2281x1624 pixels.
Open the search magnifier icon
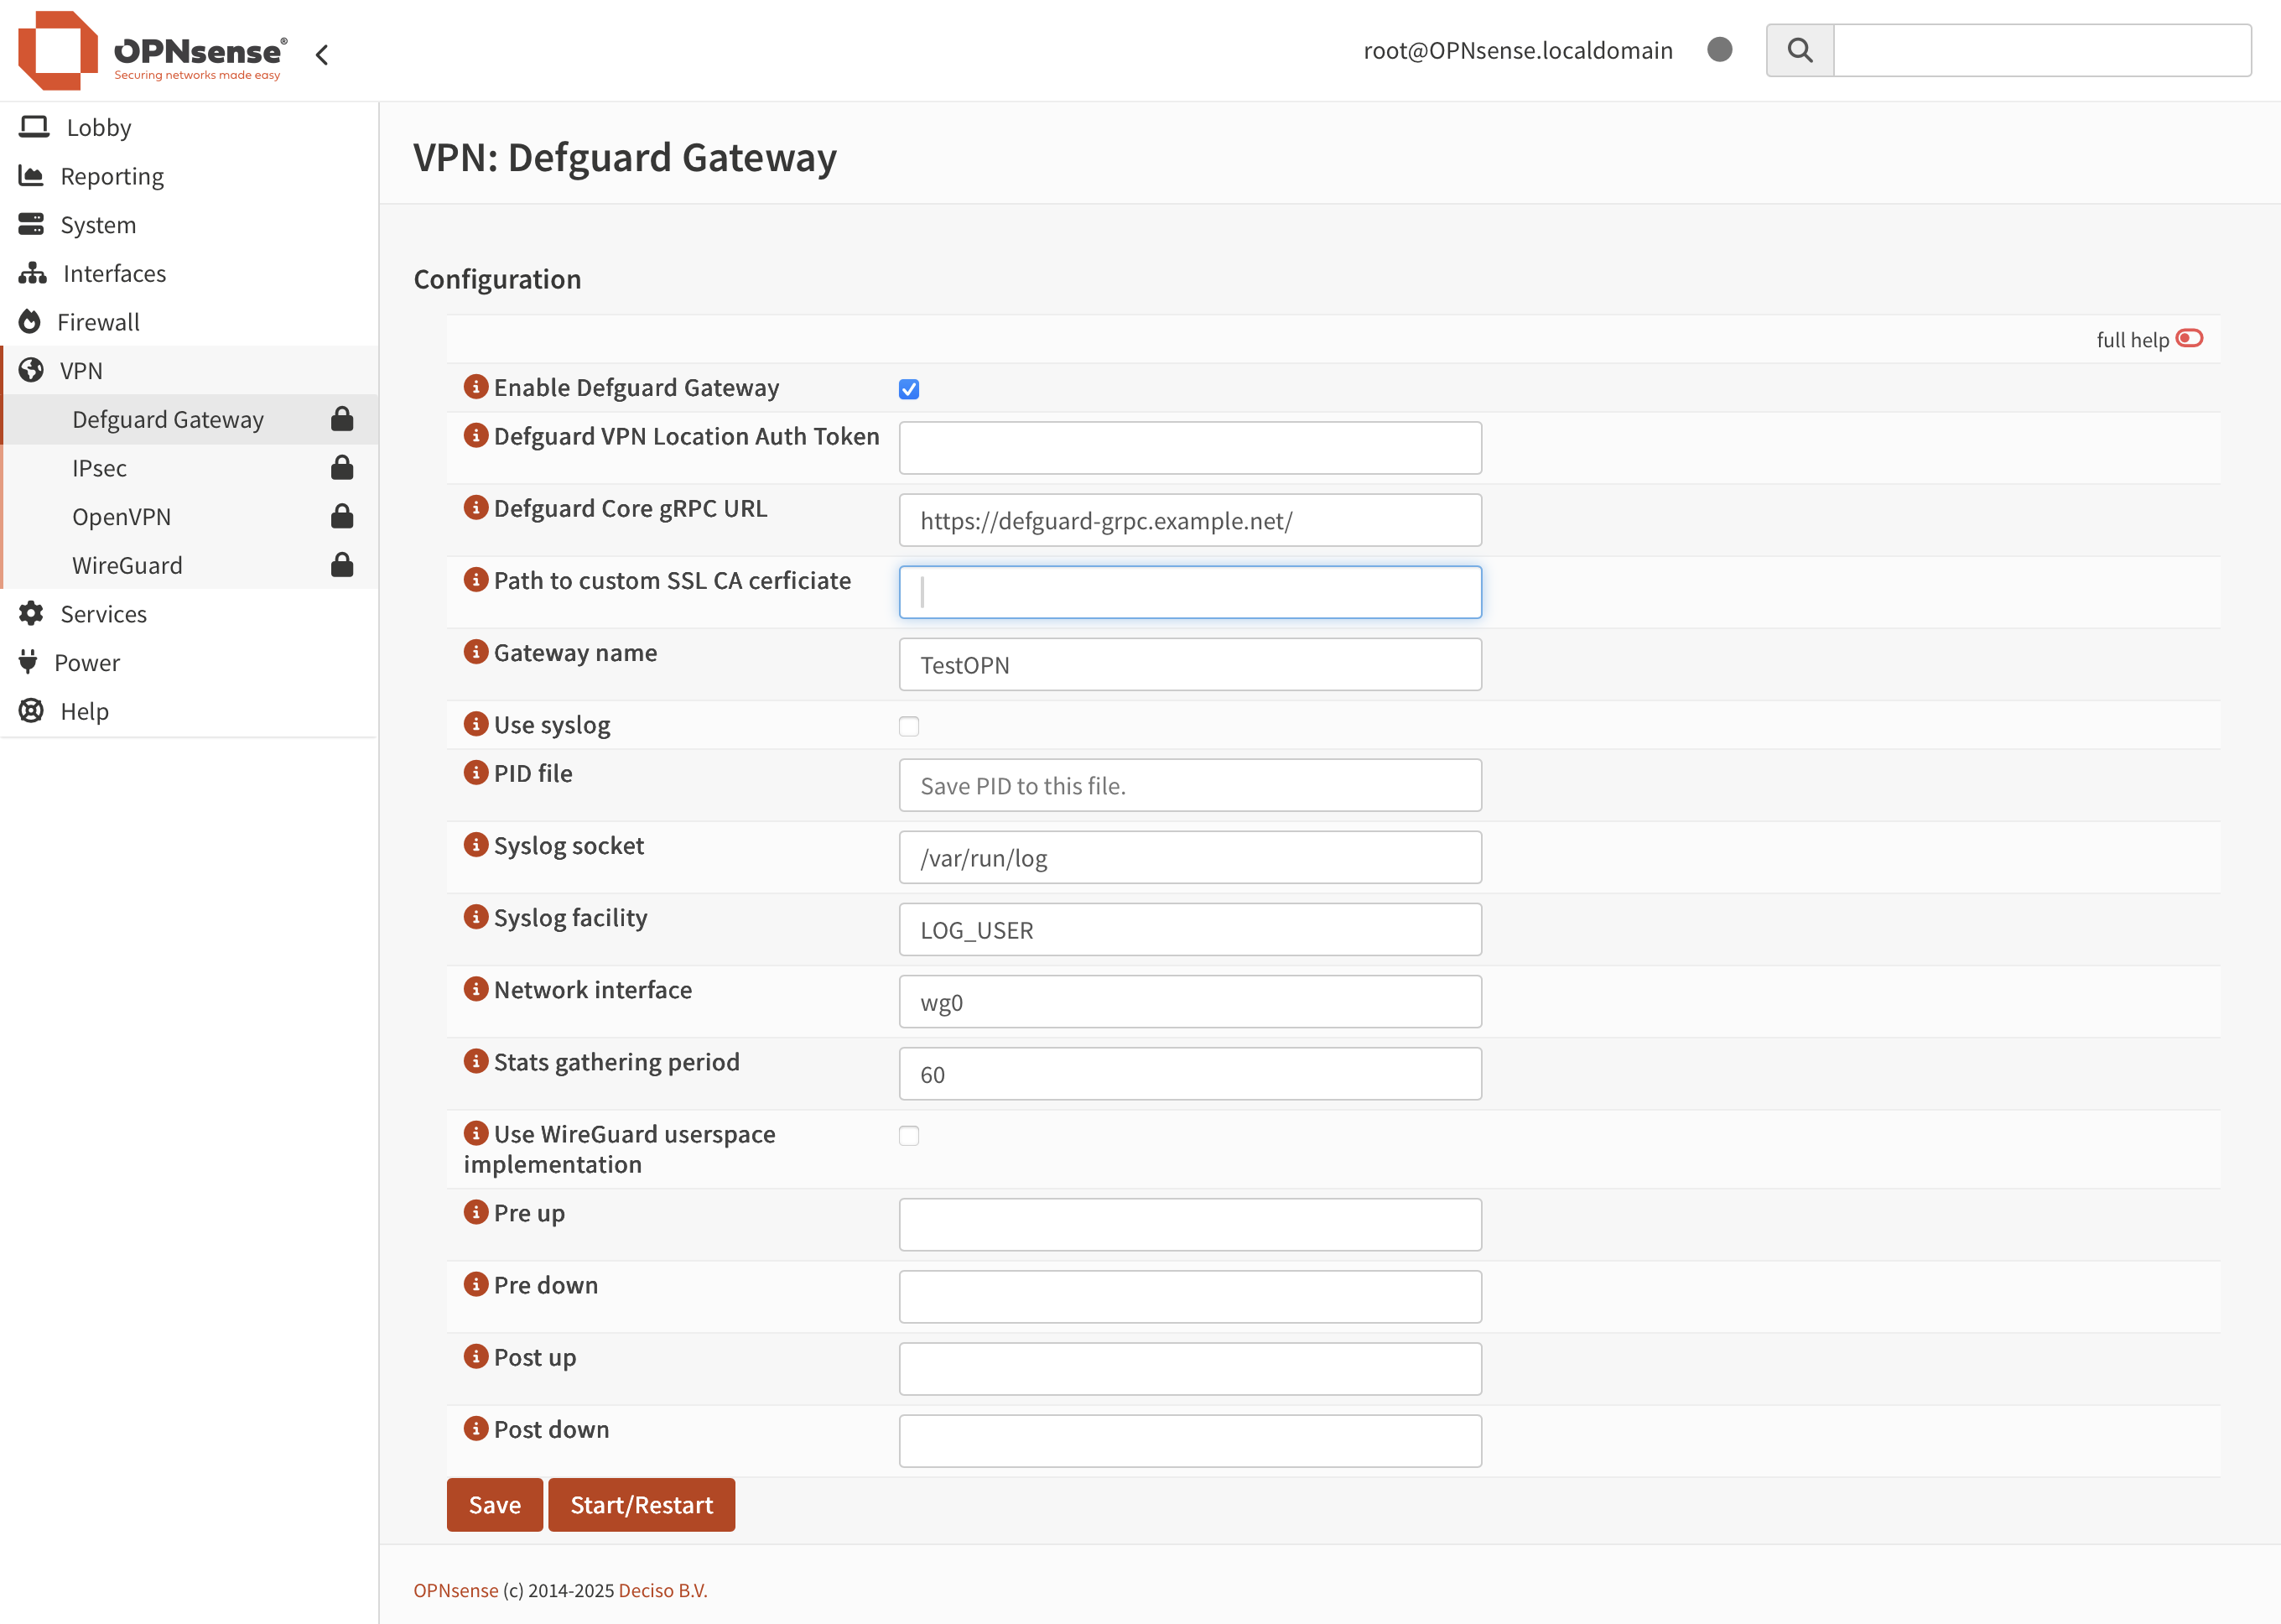(x=1799, y=50)
